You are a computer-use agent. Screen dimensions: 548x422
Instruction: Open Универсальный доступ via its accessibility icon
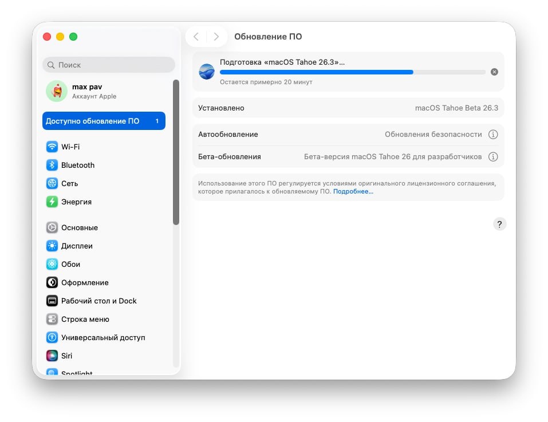[x=52, y=337]
